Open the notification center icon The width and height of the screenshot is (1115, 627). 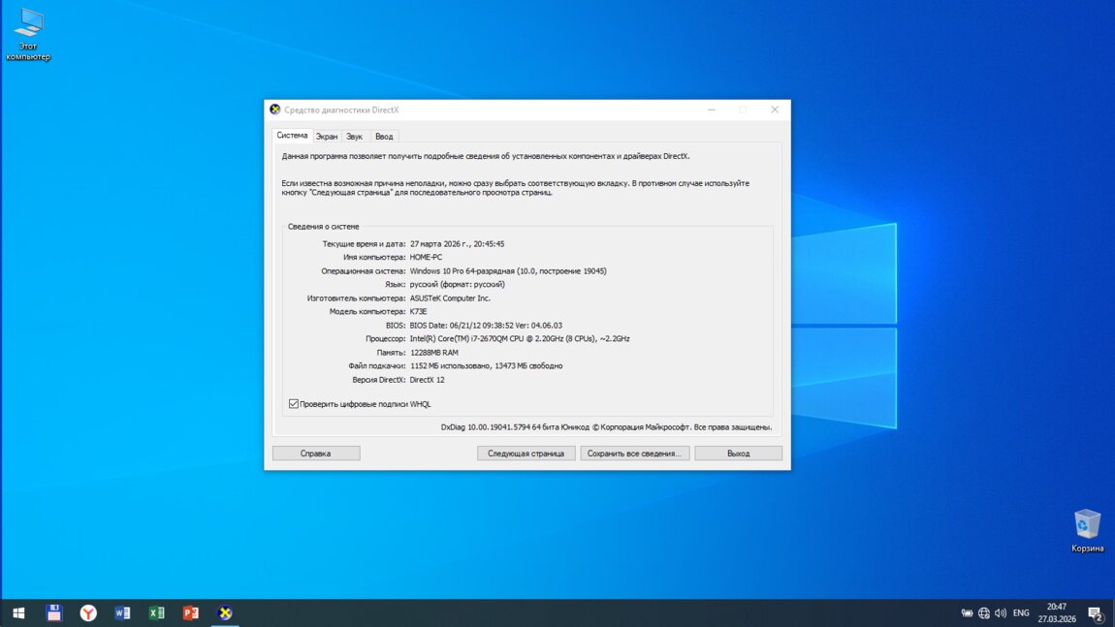coord(1095,613)
